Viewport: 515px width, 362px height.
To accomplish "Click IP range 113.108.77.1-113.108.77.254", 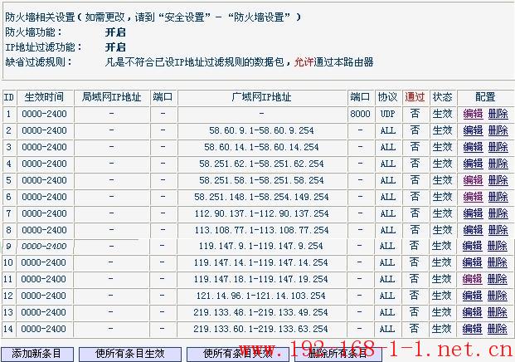I will (261, 230).
